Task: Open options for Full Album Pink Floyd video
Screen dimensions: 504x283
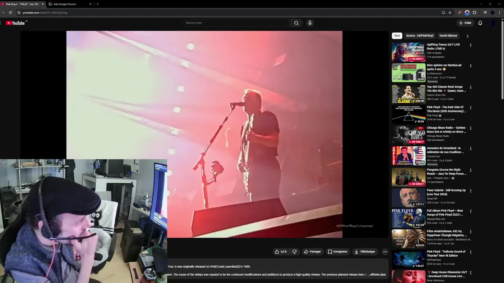Action: pos(471,211)
